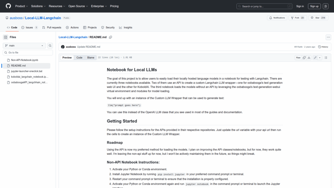Viewport: 334px width, 188px height.
Task: Open the Pricing page
Action: [x=114, y=6]
